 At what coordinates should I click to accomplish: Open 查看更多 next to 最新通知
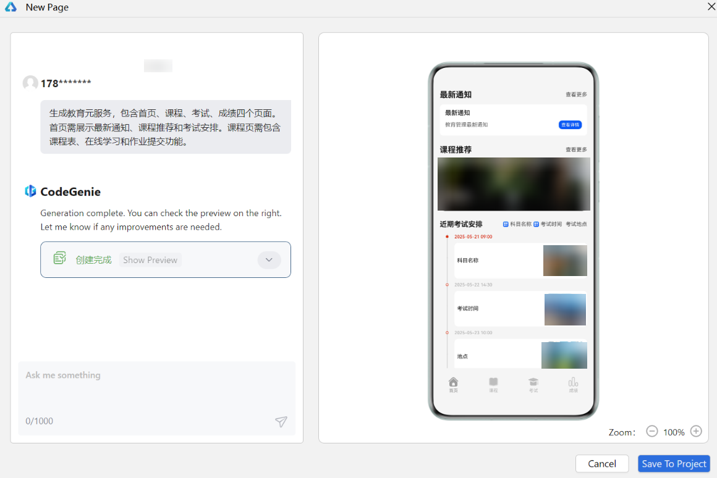click(575, 94)
